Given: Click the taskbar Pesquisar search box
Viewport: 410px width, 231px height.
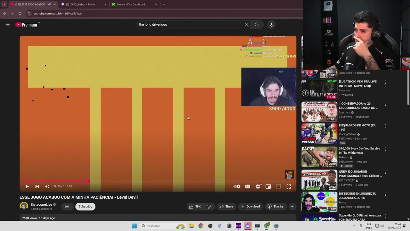Looking at the screenshot, I should coord(163,226).
